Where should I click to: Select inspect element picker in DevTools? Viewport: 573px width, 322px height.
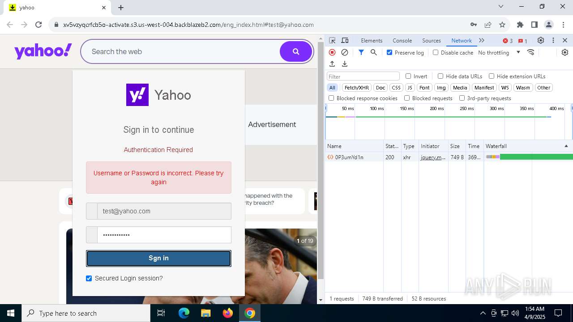pyautogui.click(x=332, y=40)
